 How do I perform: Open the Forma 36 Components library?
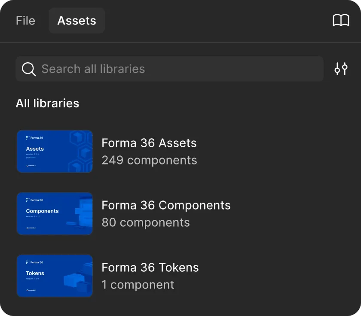coord(165,205)
